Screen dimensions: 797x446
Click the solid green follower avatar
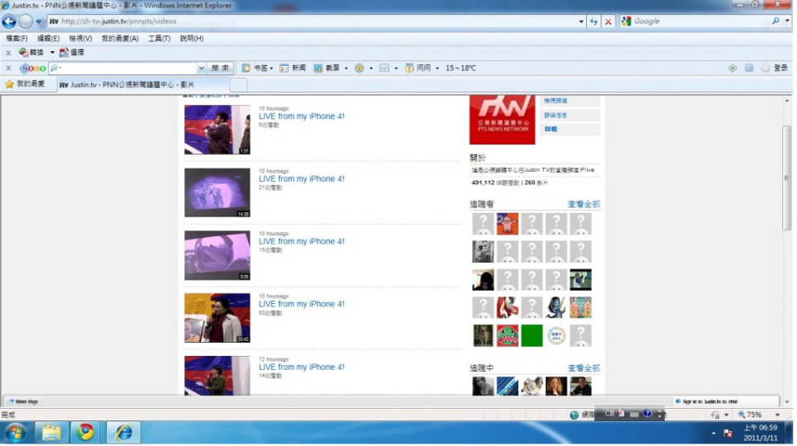(x=532, y=335)
